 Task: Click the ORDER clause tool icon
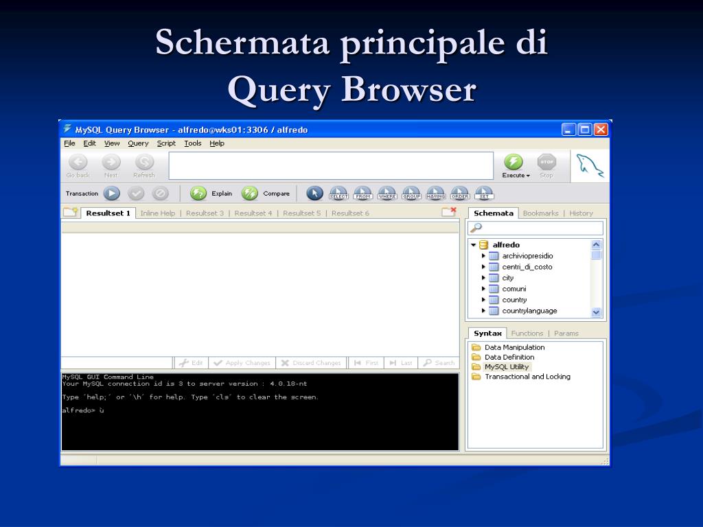[x=459, y=194]
